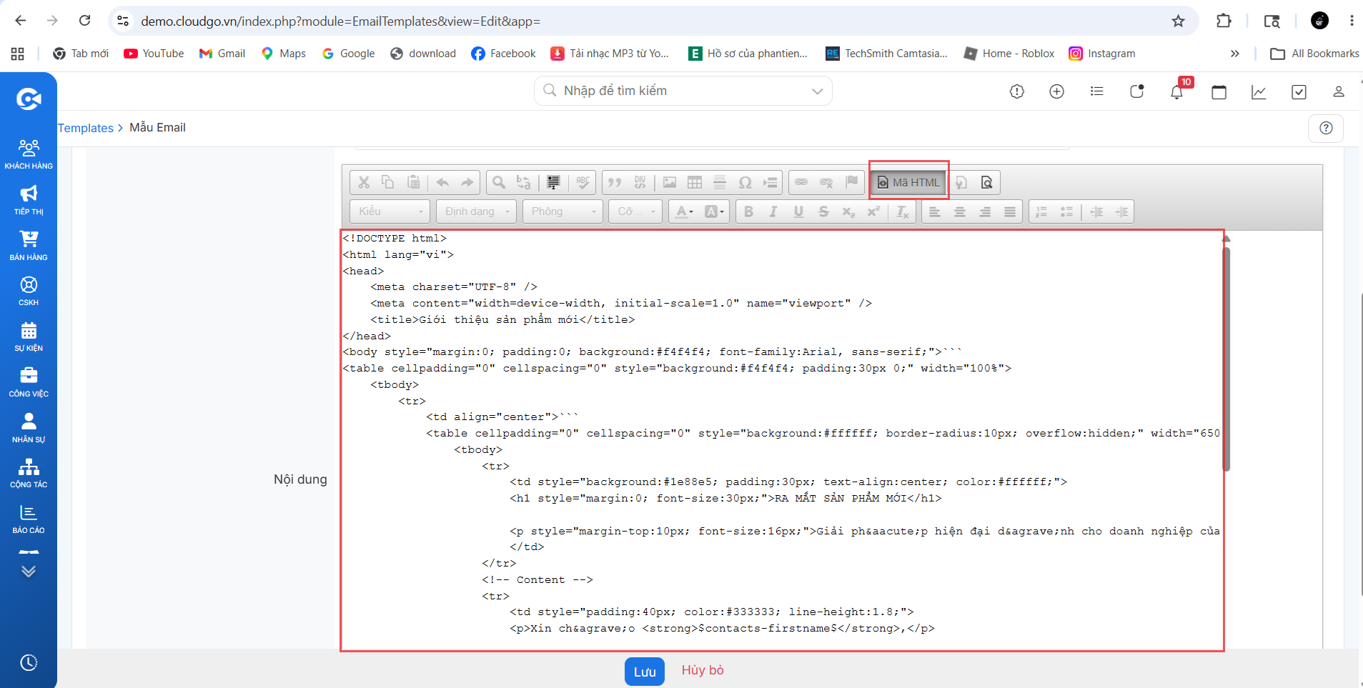Decrease indent in the editor
The width and height of the screenshot is (1363, 688).
pos(1096,211)
